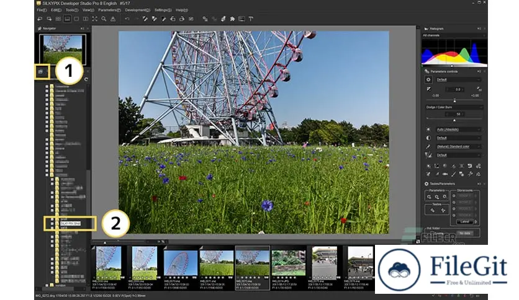519x300 pixels.
Task: Rotate image counterclockwise toolbar icon
Action: pyautogui.click(x=173, y=19)
